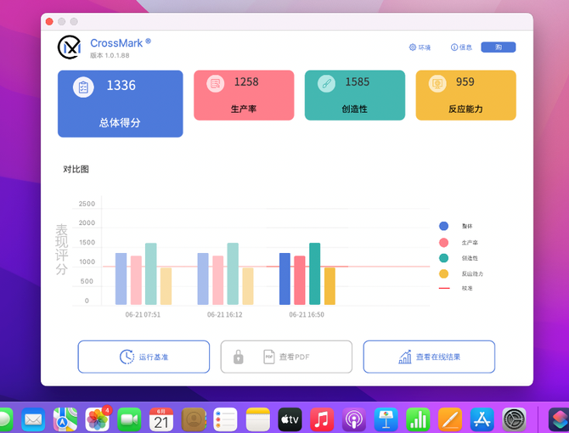Screen dimensions: 569x433
Task: Toggle 整体 blue legend swatch
Action: point(443,226)
